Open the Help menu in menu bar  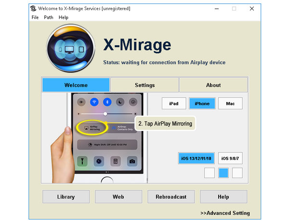tap(64, 17)
